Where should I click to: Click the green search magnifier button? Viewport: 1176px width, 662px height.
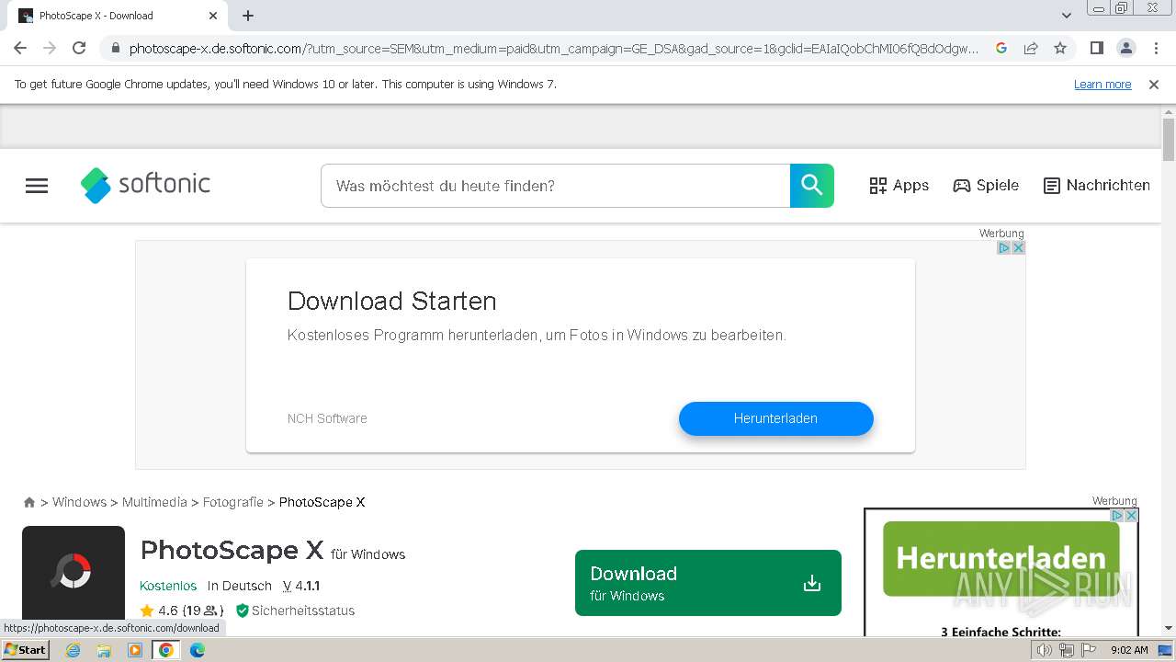tap(812, 186)
